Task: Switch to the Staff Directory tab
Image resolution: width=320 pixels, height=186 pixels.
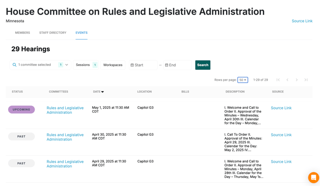Action: 53,33
